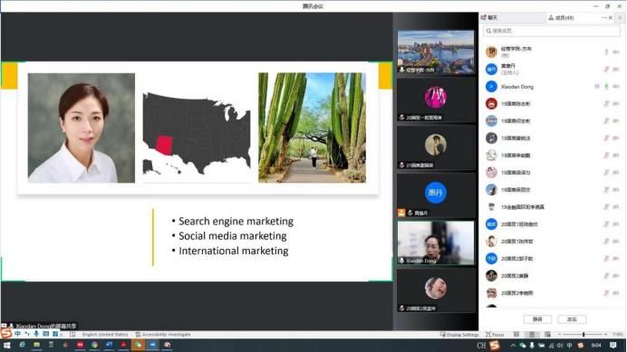Click the left button below the member list
Viewport: 627px width, 352px height.
click(537, 319)
